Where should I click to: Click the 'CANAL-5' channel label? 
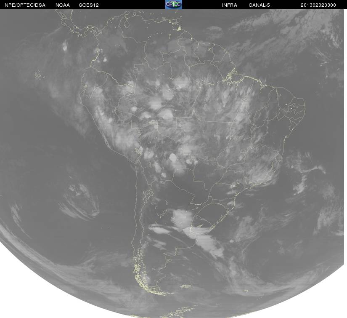[259, 5]
